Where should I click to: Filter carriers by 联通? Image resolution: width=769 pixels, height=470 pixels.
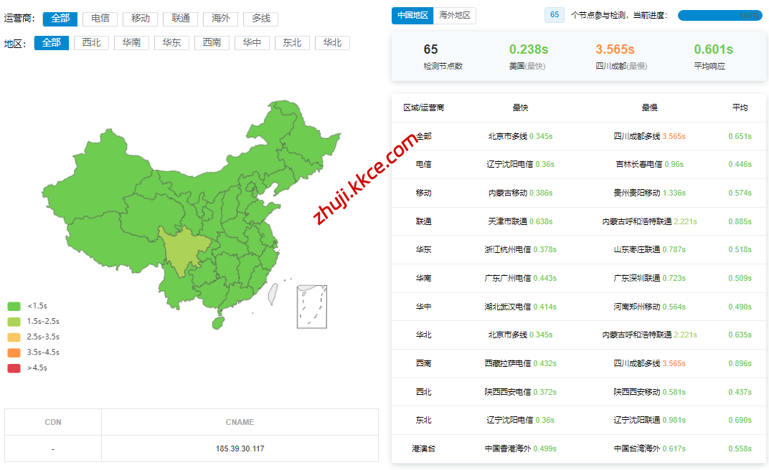pos(181,19)
